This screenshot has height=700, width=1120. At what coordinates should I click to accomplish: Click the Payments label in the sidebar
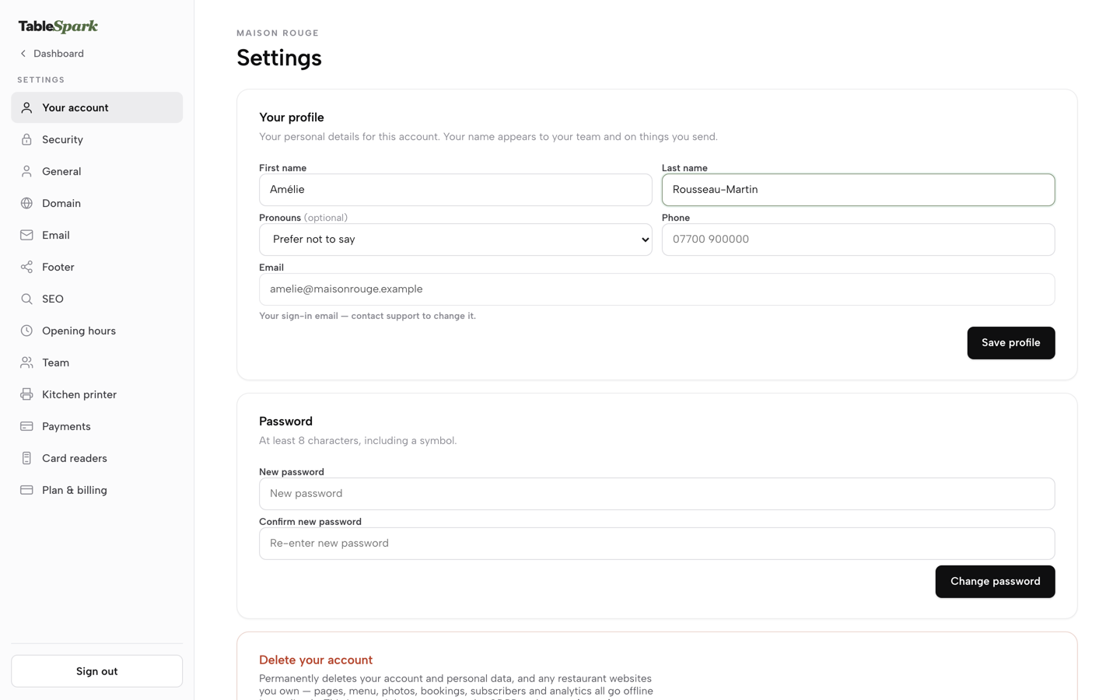pos(66,427)
